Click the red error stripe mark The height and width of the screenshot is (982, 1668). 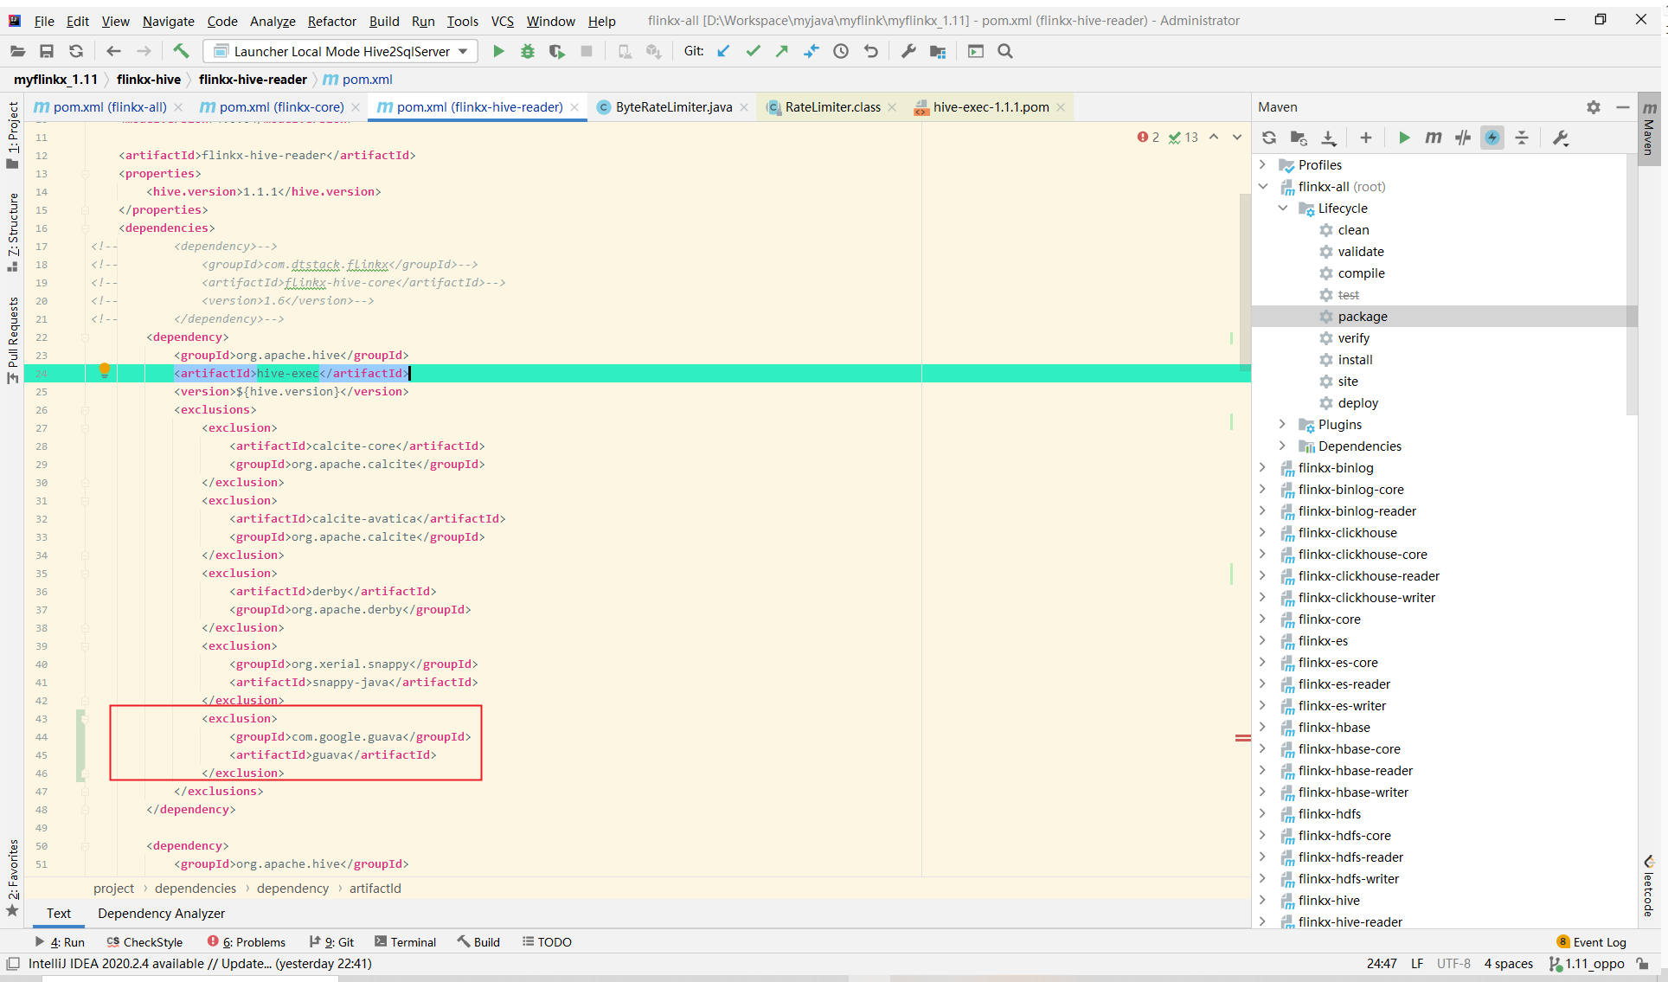point(1242,738)
